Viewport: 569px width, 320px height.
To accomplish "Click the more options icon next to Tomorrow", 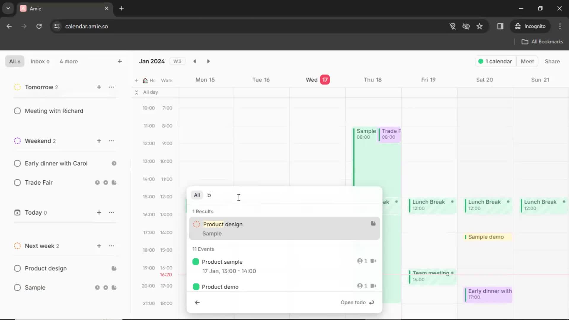I will coord(112,87).
